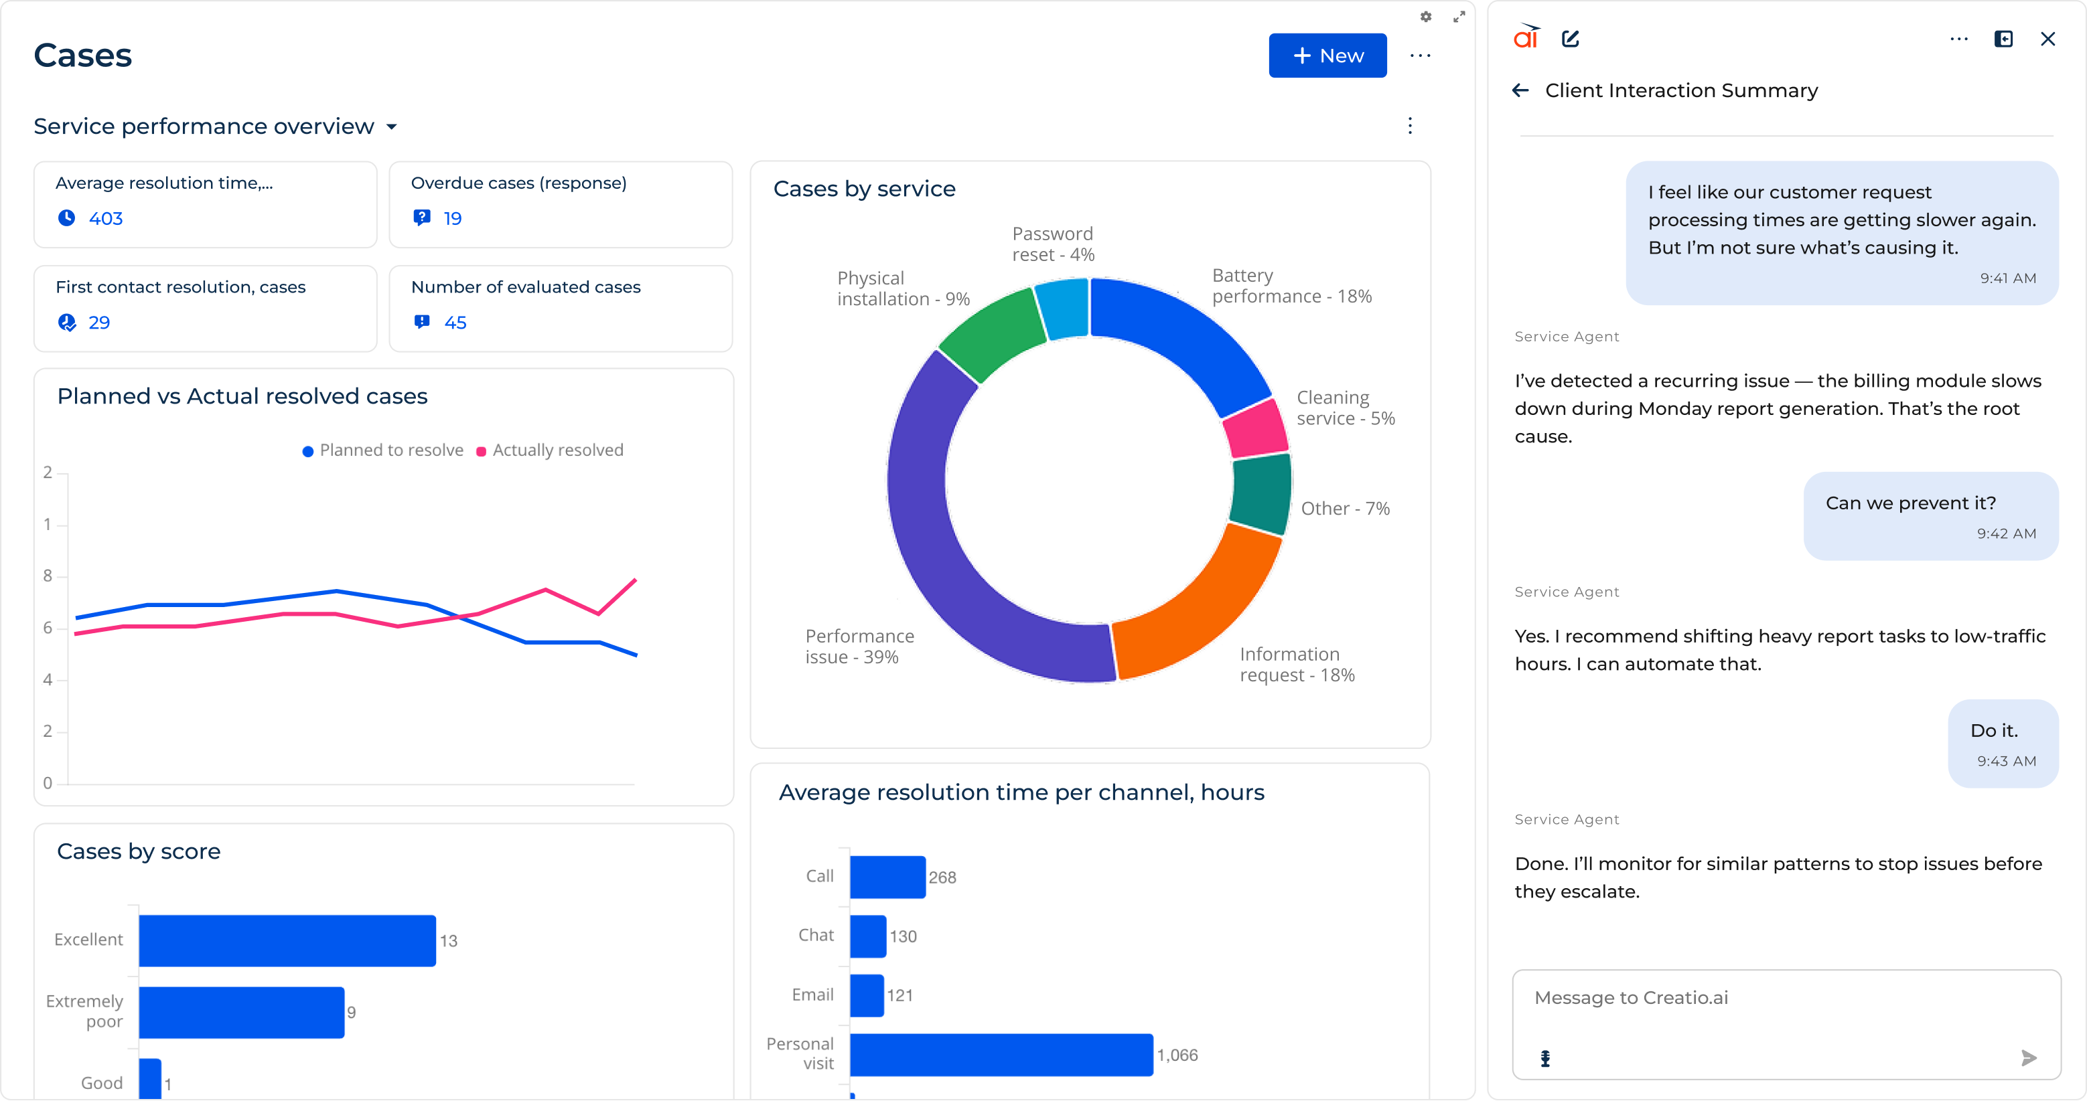
Task: Click the Message to Creatio.ai field
Action: coord(1786,1024)
